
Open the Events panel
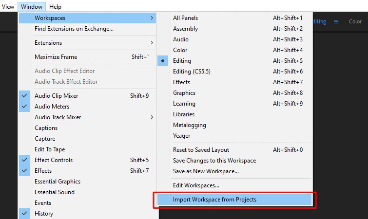coord(87,203)
